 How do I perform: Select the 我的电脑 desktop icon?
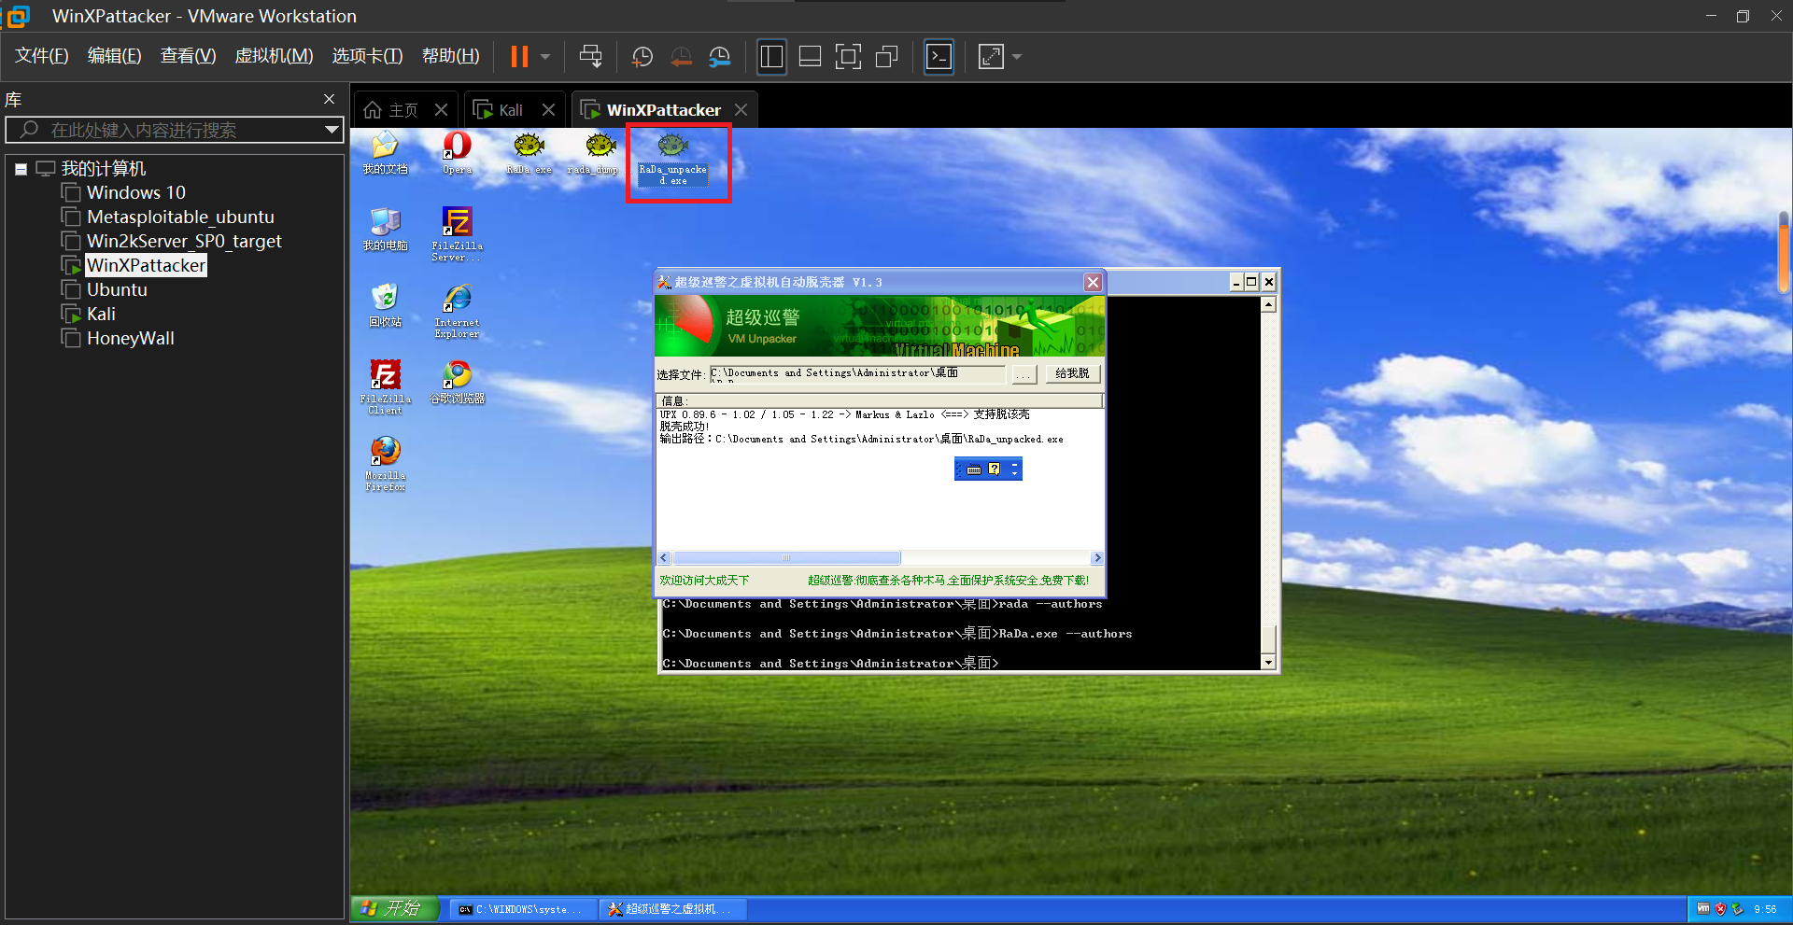tap(385, 230)
